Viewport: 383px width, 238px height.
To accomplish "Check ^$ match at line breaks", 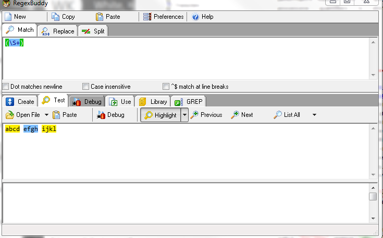I will click(x=166, y=87).
